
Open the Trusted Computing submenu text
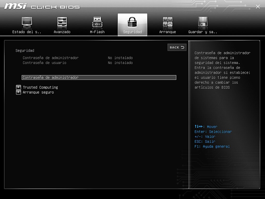[x=40, y=87]
